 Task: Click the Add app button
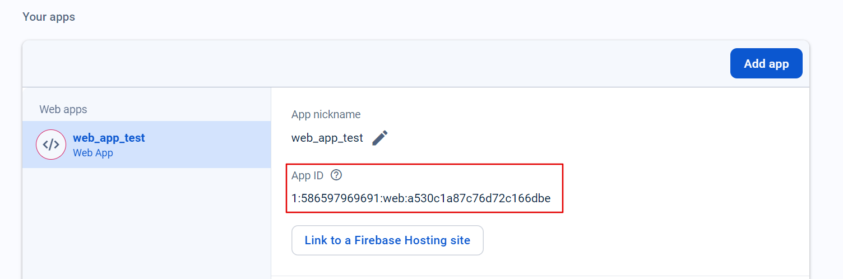point(766,63)
